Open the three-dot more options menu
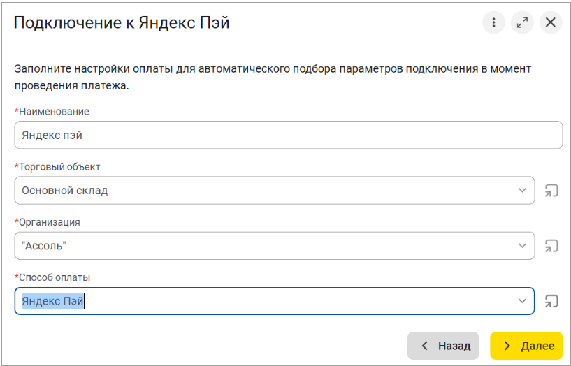The height and width of the screenshot is (366, 571). [x=493, y=22]
